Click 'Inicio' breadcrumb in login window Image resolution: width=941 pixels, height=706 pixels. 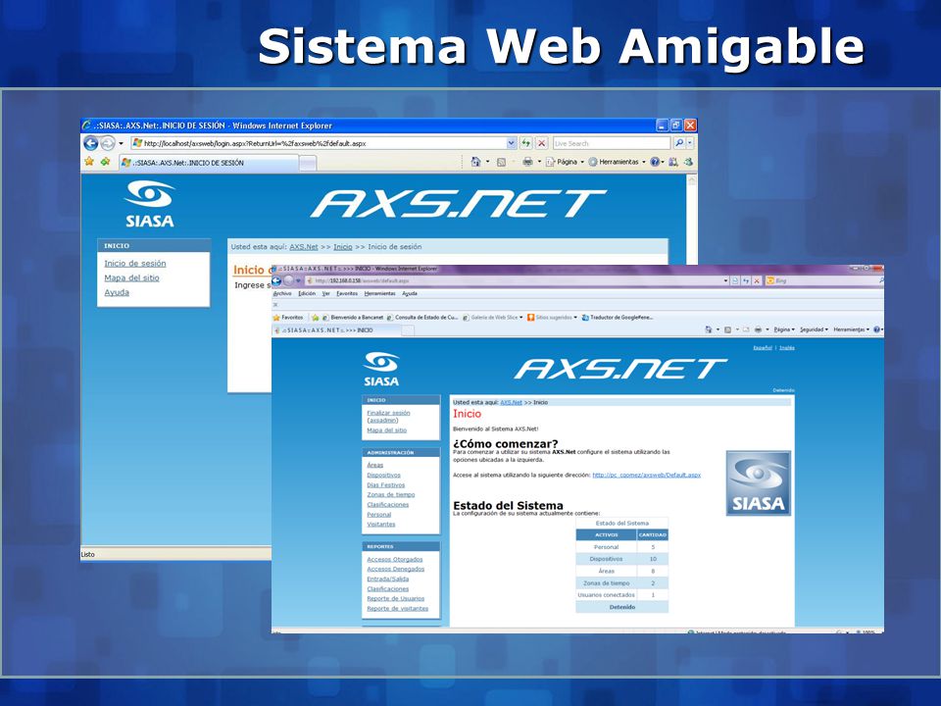343,247
